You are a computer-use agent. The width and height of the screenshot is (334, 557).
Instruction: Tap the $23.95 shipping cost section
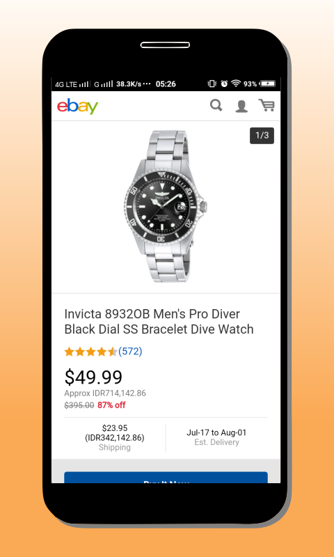point(115,437)
